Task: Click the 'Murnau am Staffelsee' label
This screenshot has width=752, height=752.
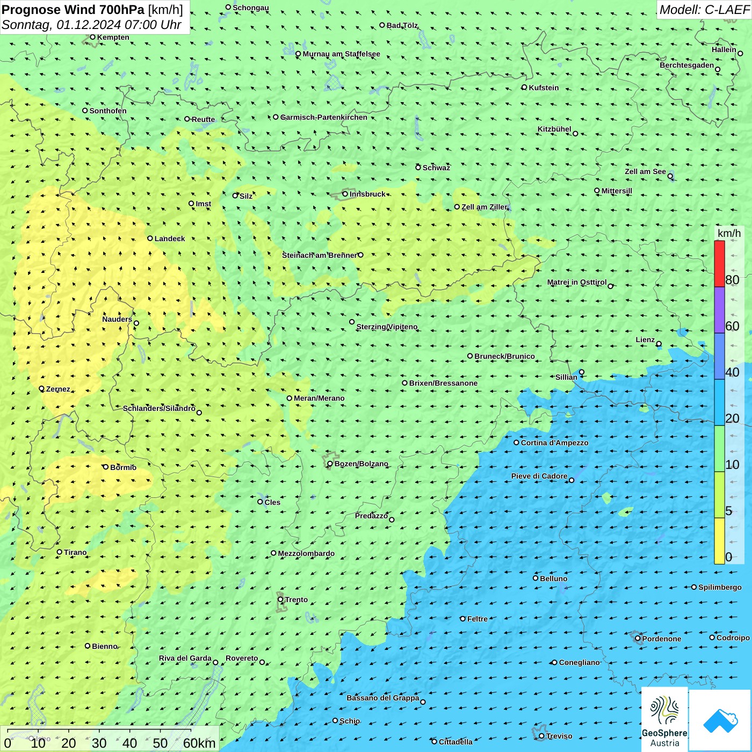Action: [341, 54]
